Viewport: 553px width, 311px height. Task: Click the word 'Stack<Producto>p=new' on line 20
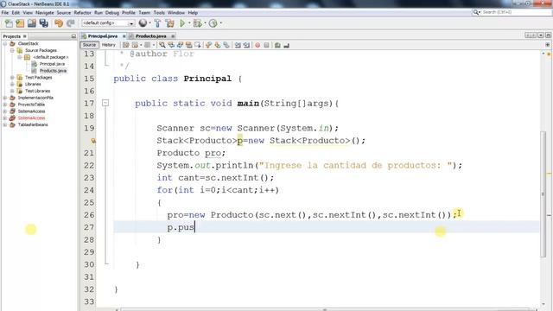click(x=210, y=141)
